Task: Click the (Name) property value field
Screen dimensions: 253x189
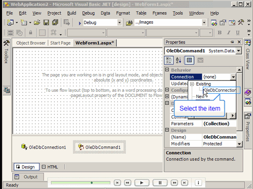Action: point(219,137)
